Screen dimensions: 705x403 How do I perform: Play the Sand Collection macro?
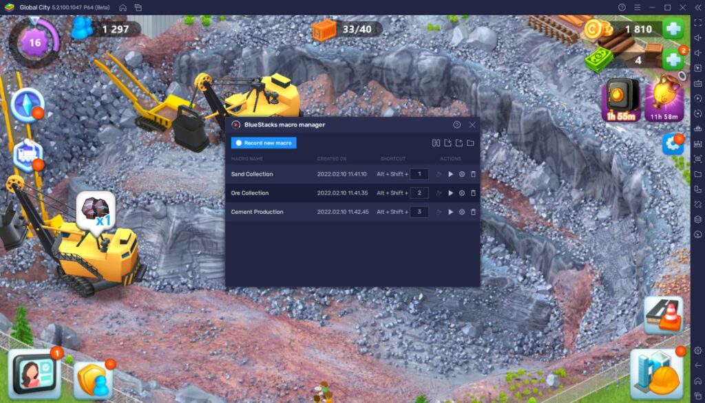pos(451,174)
